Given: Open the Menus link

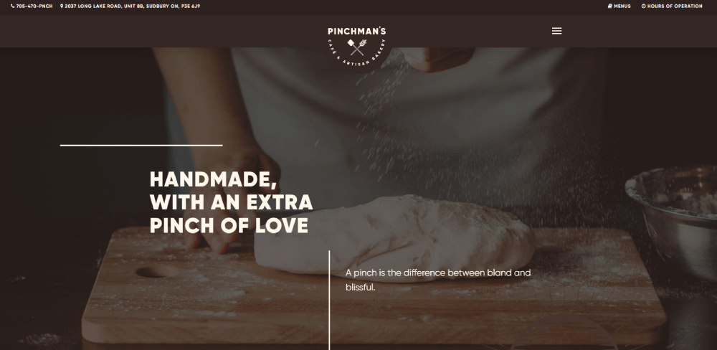Looking at the screenshot, I should (622, 6).
